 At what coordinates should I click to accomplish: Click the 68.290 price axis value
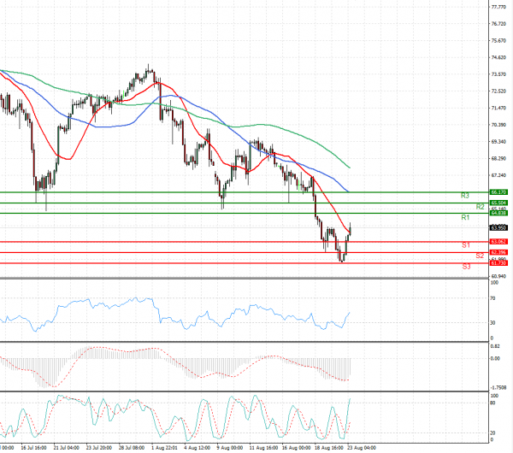click(x=498, y=159)
